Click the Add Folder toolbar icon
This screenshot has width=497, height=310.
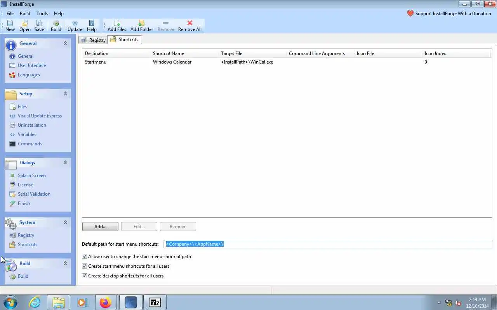[x=142, y=26]
